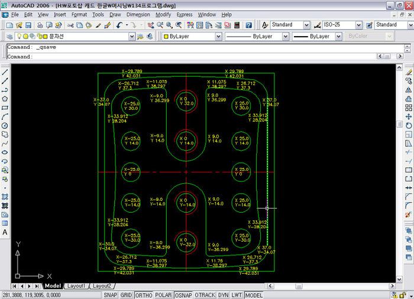Click the Save icon in standard toolbar
The image size is (414, 299).
pyautogui.click(x=28, y=25)
